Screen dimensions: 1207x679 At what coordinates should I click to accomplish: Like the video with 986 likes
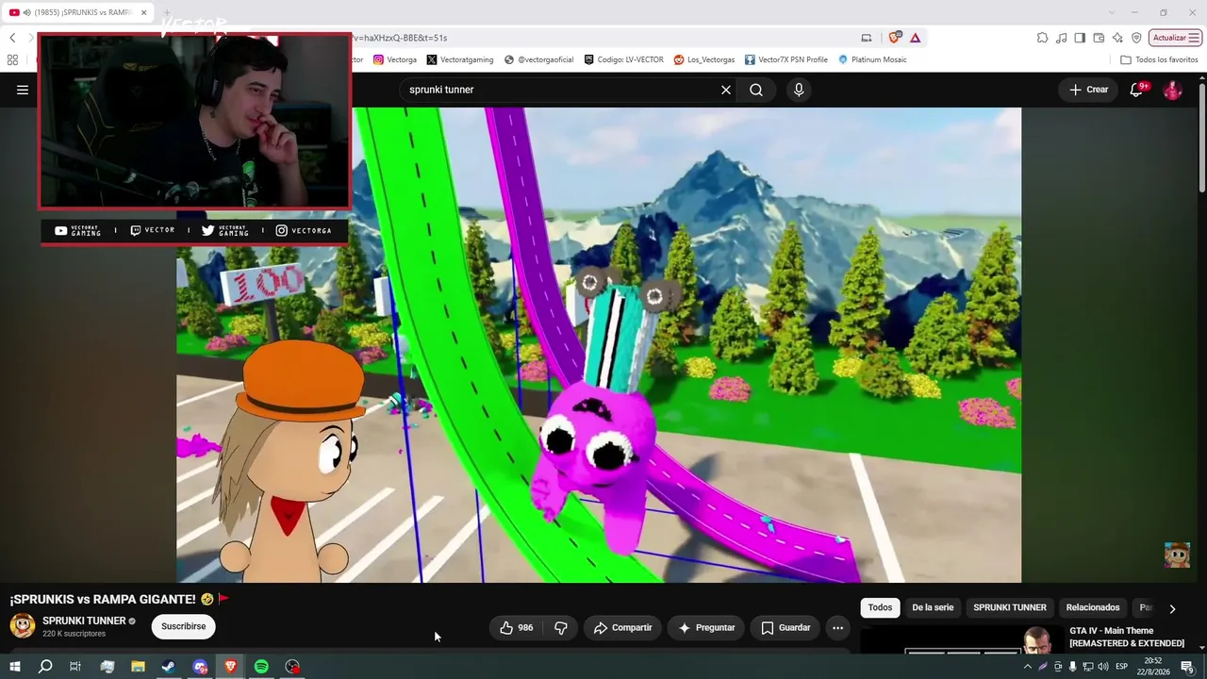(516, 627)
